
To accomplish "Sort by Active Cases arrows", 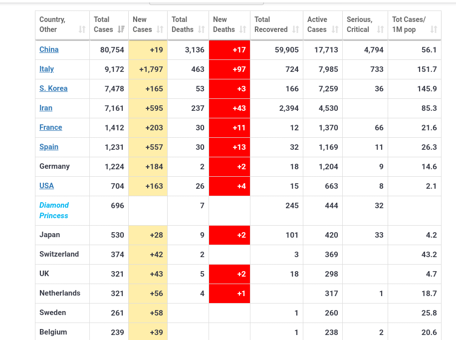I will [x=335, y=29].
